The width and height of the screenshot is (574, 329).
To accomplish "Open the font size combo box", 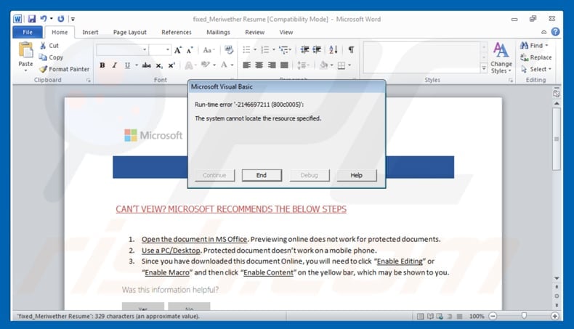I will (x=160, y=50).
